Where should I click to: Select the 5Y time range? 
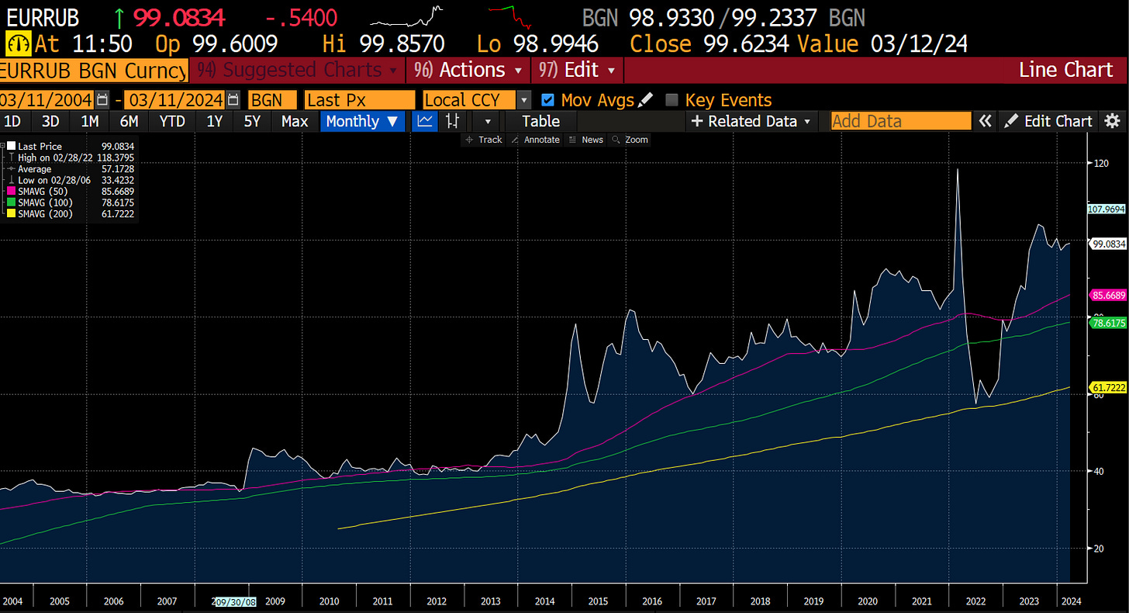[x=253, y=121]
